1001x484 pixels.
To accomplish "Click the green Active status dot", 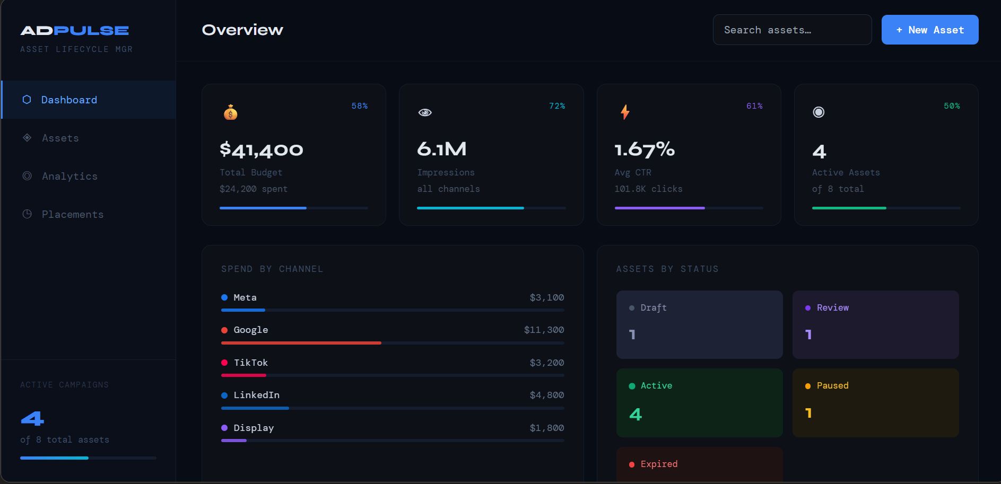I will click(631, 385).
